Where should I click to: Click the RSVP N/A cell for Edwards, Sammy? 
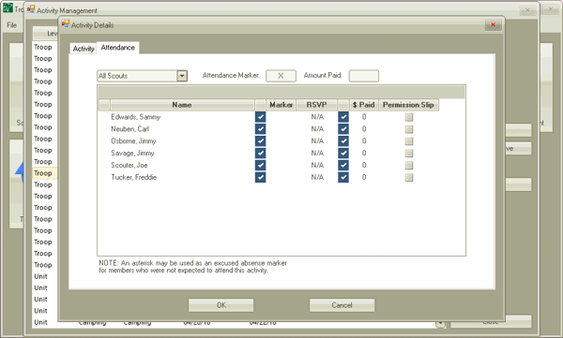[x=317, y=117]
